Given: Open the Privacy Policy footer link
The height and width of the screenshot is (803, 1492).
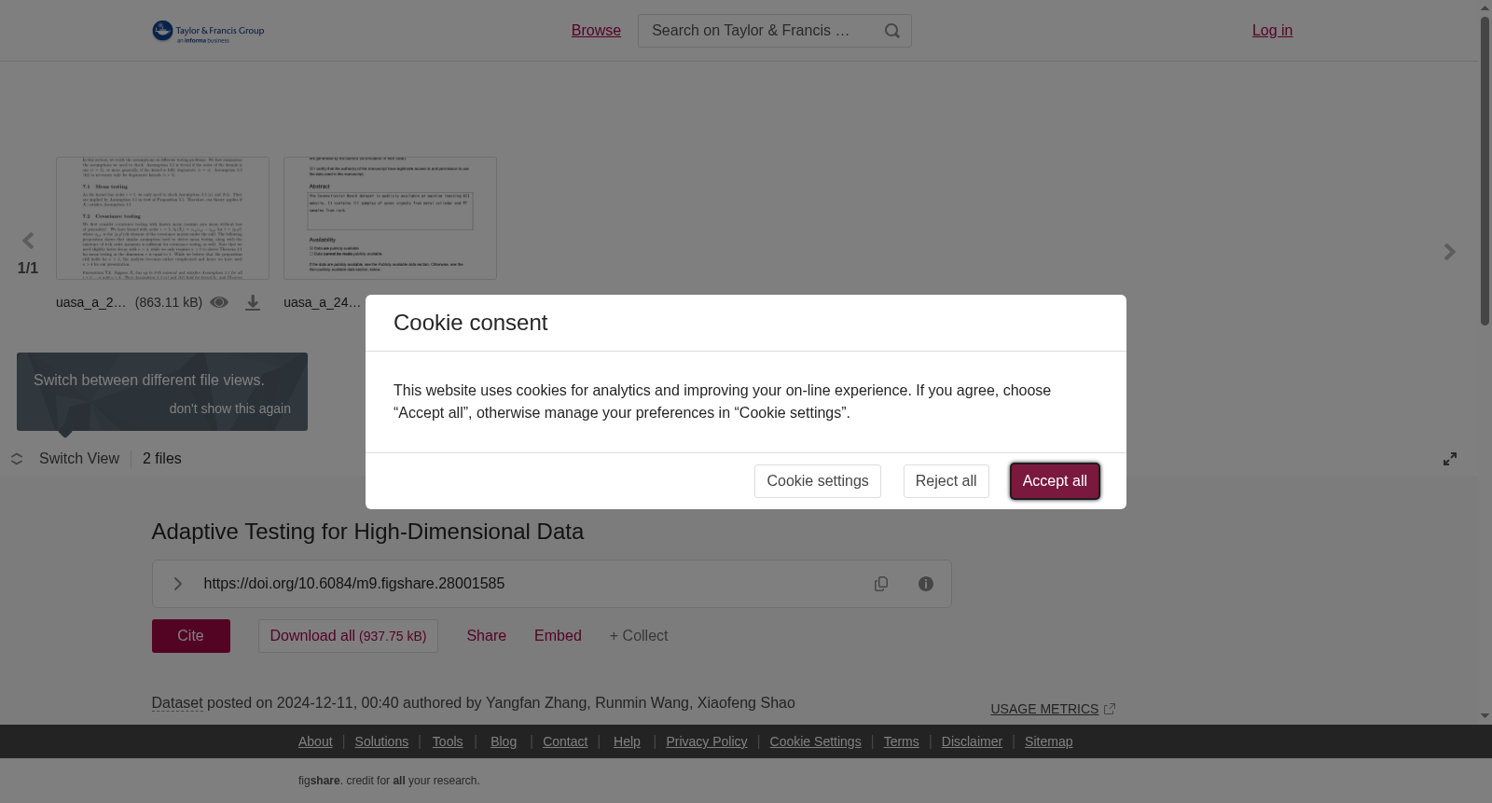Looking at the screenshot, I should pyautogui.click(x=707, y=741).
